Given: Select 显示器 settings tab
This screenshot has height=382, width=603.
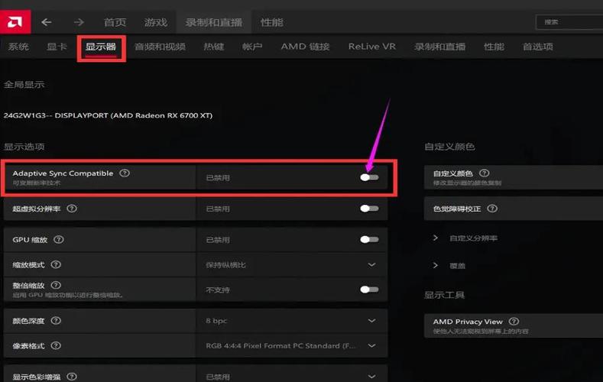Looking at the screenshot, I should tap(101, 47).
